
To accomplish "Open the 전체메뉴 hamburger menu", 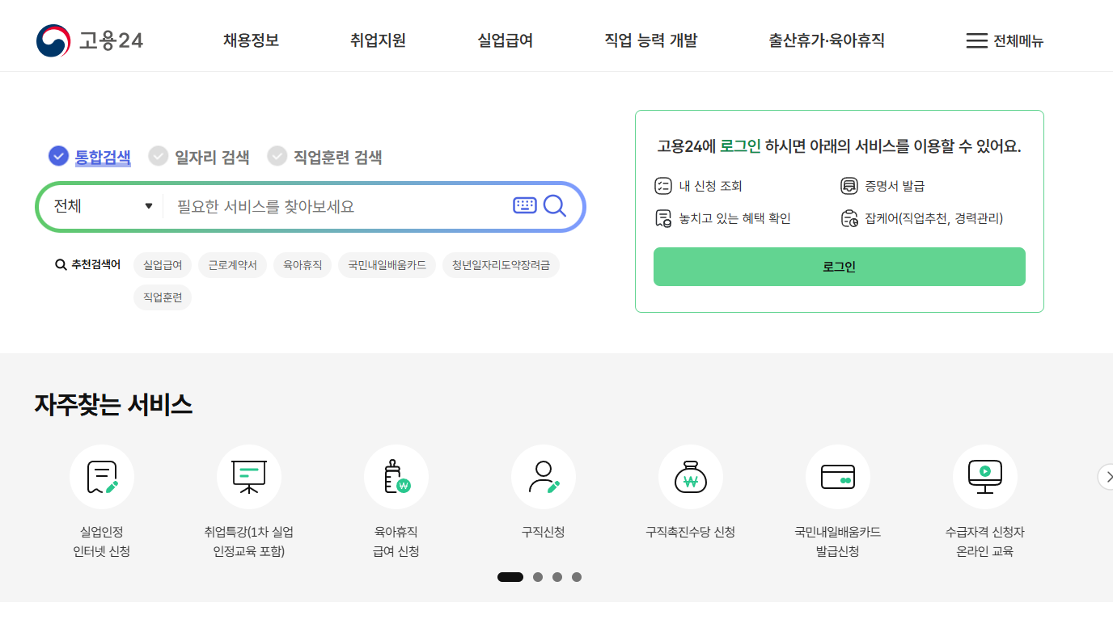I will (1005, 40).
